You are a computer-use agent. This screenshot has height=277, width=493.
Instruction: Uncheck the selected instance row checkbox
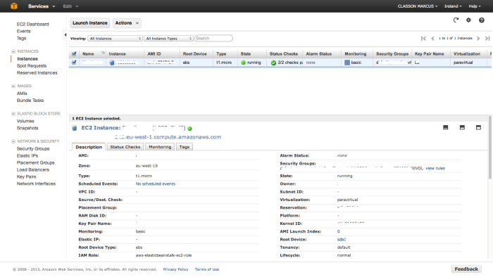click(74, 63)
